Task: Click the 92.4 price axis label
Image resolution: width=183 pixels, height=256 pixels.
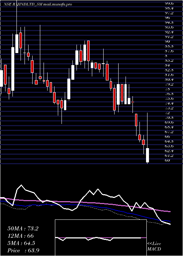Action: tap(170, 32)
